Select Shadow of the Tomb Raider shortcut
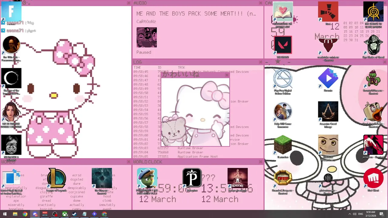 pyautogui.click(x=11, y=82)
